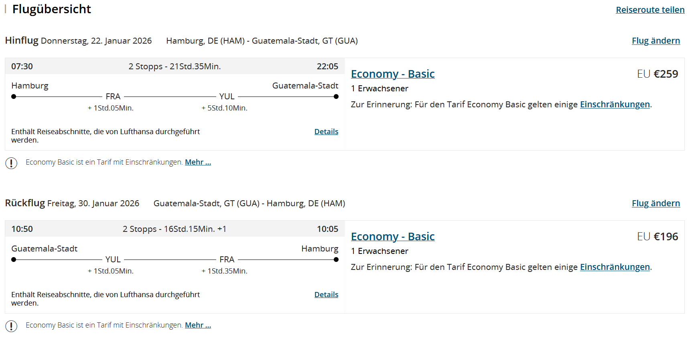
Task: Click the warning icon below the return flight
Action: click(11, 326)
